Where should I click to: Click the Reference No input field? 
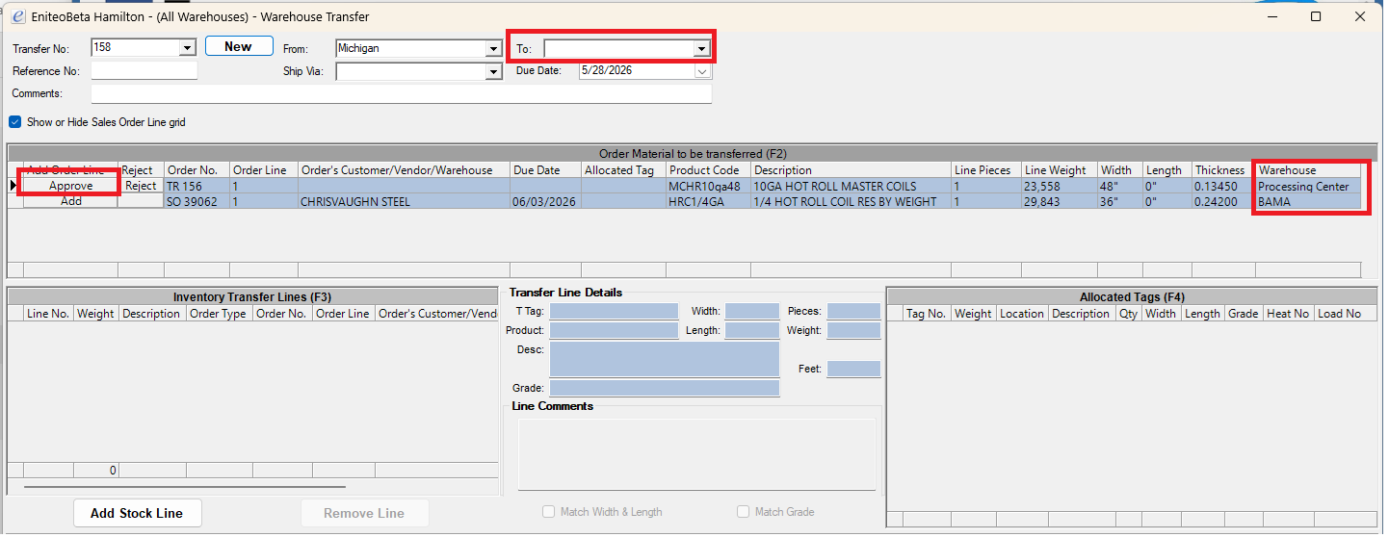[x=144, y=70]
